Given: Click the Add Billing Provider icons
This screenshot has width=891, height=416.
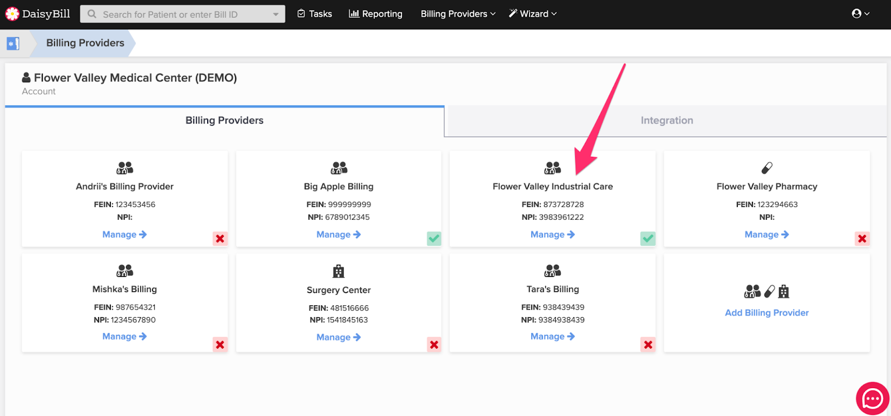Looking at the screenshot, I should tap(767, 291).
